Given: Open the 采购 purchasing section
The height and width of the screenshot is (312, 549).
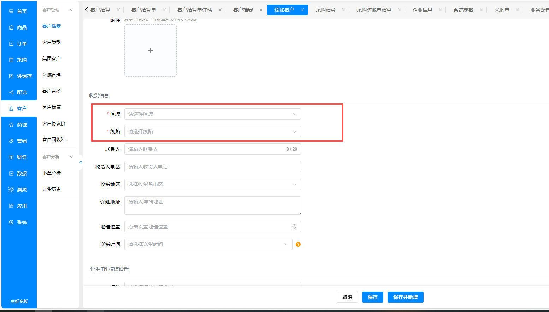Looking at the screenshot, I should coord(19,60).
